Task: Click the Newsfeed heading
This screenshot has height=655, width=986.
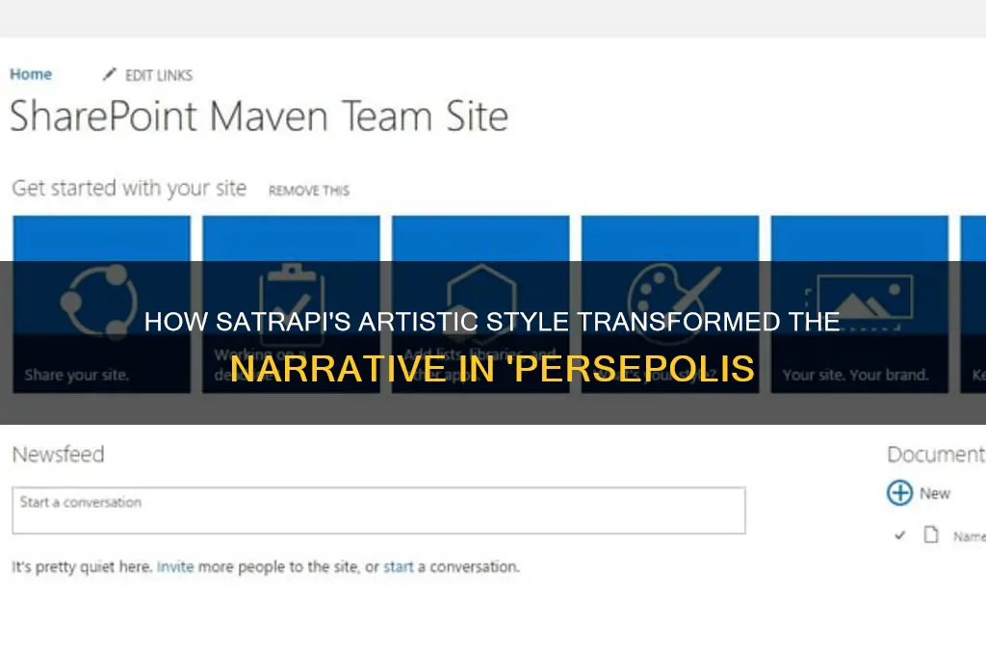Action: (x=59, y=455)
